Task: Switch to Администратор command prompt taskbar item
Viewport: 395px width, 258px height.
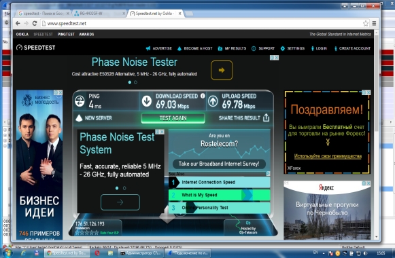Action: click(x=140, y=253)
